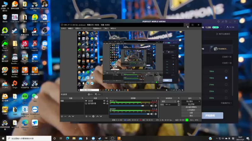Move the source up in Sources panel
Image resolution: width=252 pixels, height=141 pixels.
[97, 116]
